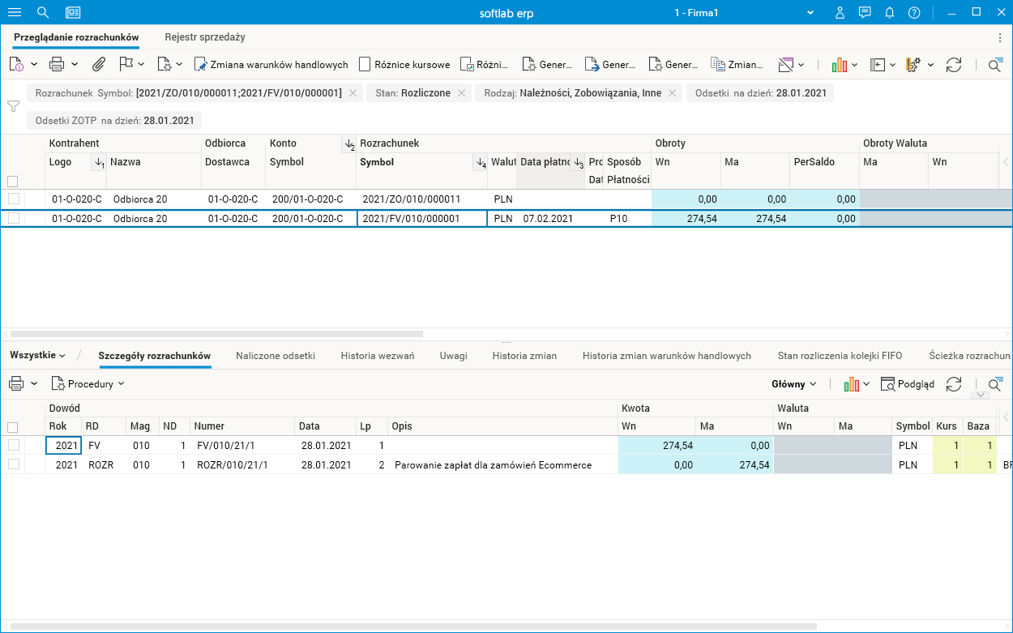This screenshot has width=1013, height=633.
Task: Check the box for 2021/ZO/010/000011 row
Action: 14,199
